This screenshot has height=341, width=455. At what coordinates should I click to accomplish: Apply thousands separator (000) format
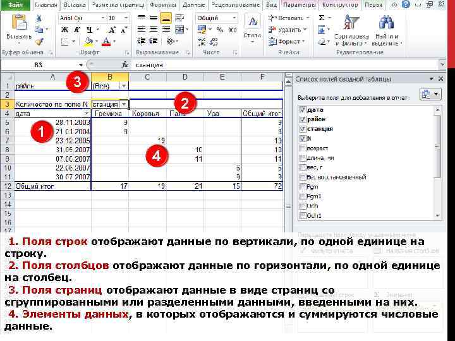233,30
